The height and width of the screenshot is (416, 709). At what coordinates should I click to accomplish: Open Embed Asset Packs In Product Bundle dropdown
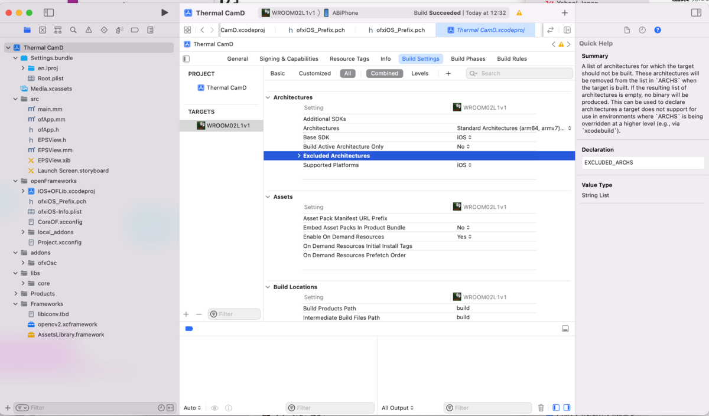pos(464,228)
